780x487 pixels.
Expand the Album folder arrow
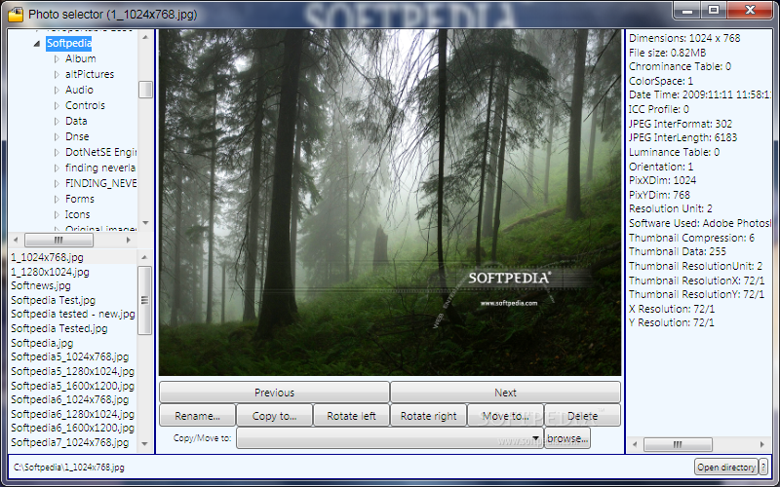click(x=57, y=59)
